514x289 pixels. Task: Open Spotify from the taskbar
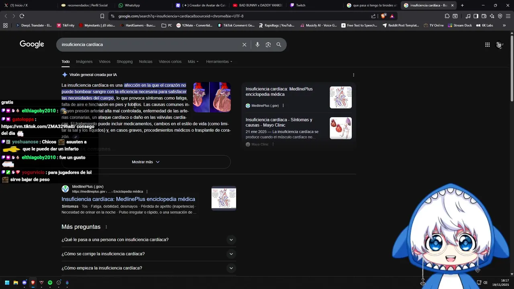tap(50, 283)
